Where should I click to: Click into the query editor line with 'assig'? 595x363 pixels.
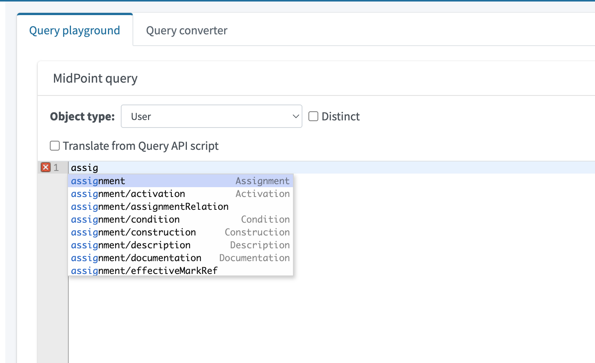331,168
